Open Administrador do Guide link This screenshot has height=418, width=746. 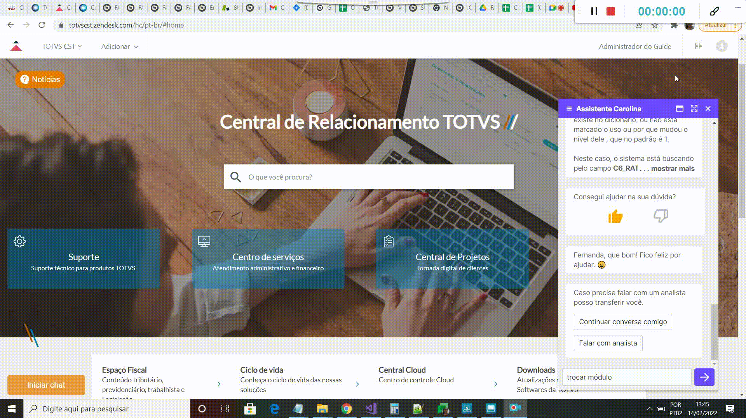coord(635,46)
